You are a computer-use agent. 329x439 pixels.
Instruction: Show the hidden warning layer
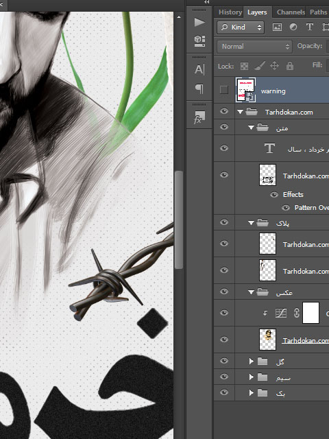click(x=224, y=90)
